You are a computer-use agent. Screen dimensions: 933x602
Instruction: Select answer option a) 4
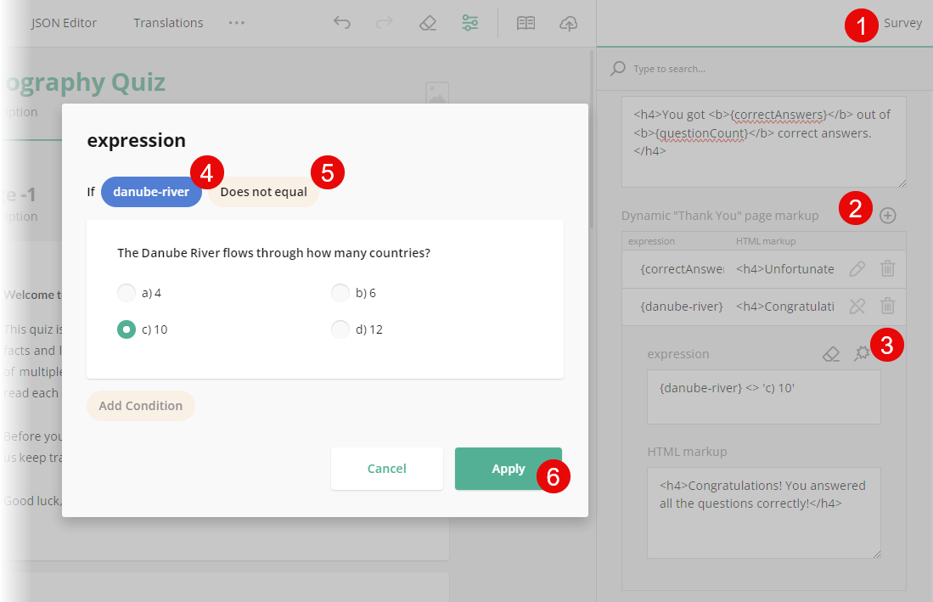point(126,292)
